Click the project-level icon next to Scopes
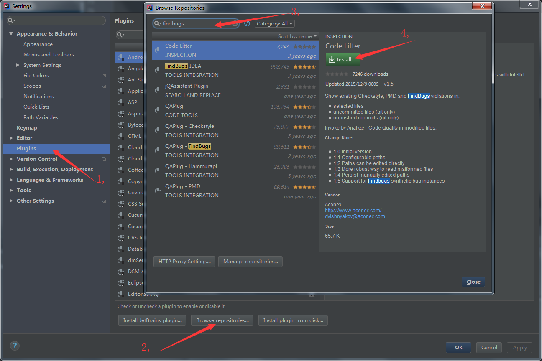Image resolution: width=542 pixels, height=361 pixels. [104, 86]
